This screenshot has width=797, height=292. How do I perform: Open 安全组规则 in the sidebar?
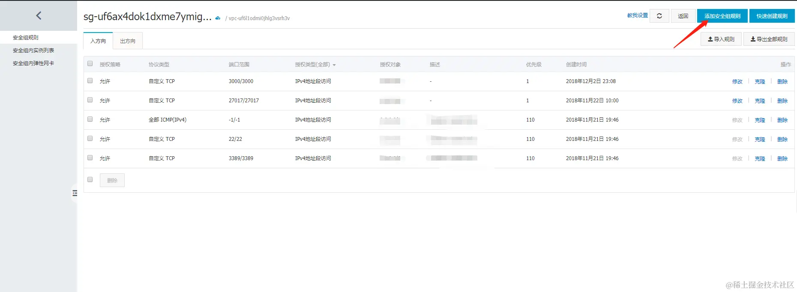(26, 38)
